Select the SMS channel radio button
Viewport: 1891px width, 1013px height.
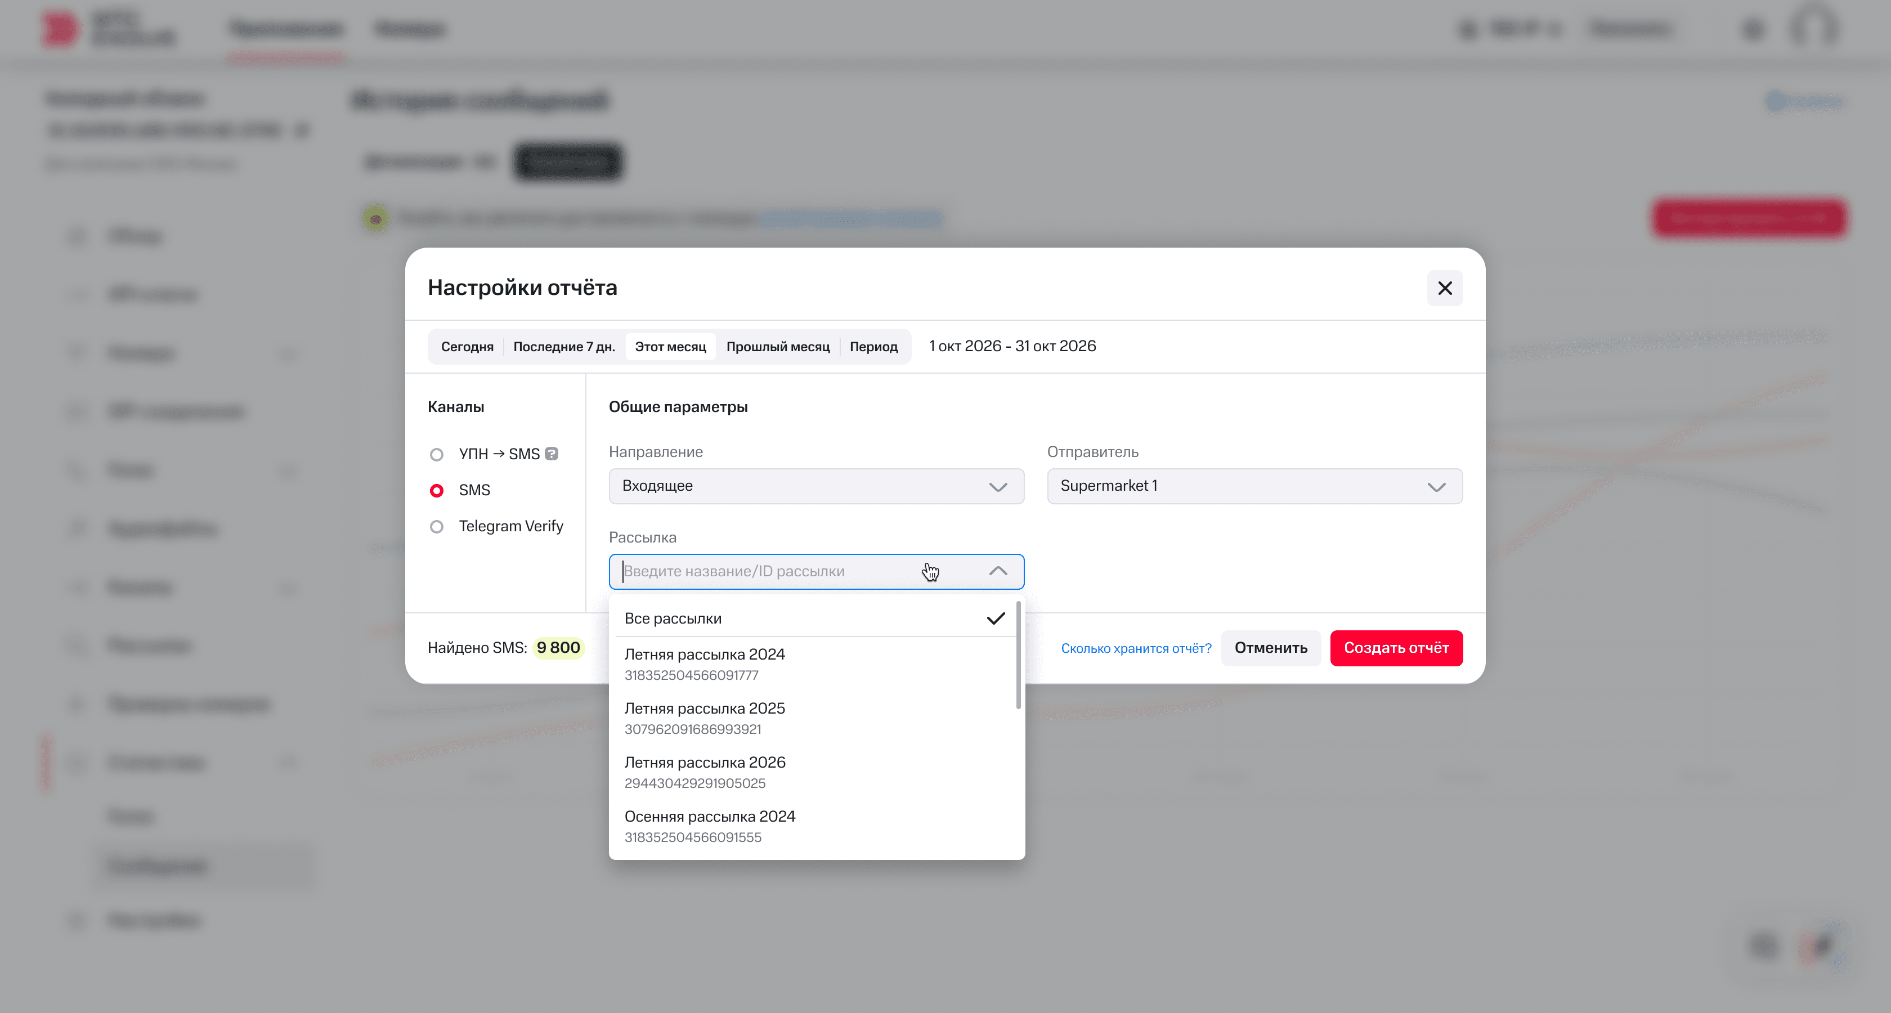[x=436, y=490]
